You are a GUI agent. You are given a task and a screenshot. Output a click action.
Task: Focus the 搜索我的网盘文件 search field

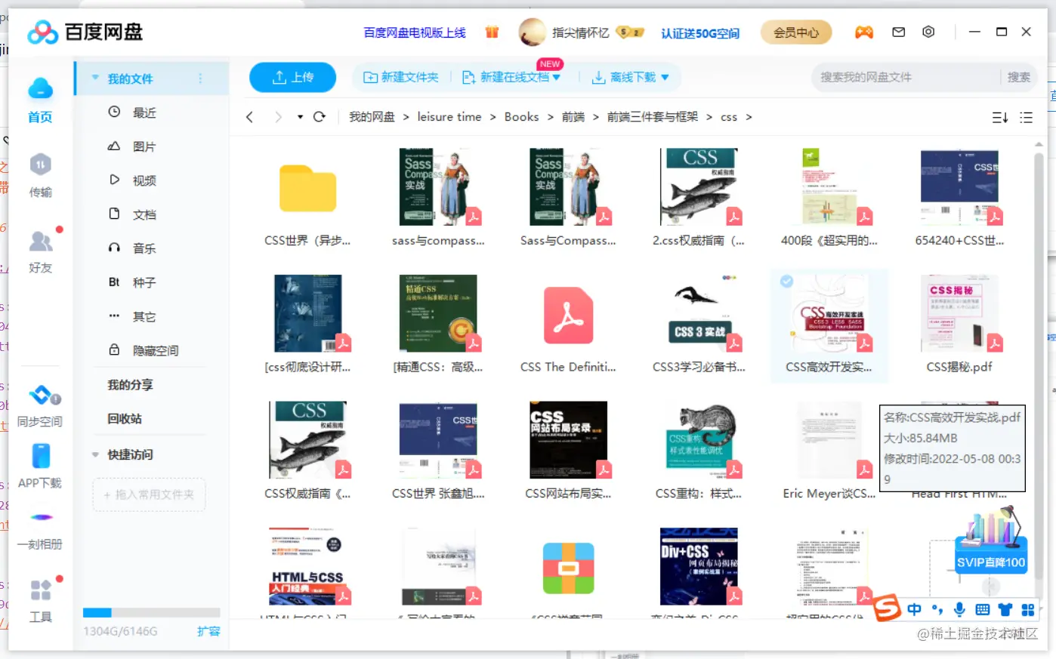pos(906,77)
